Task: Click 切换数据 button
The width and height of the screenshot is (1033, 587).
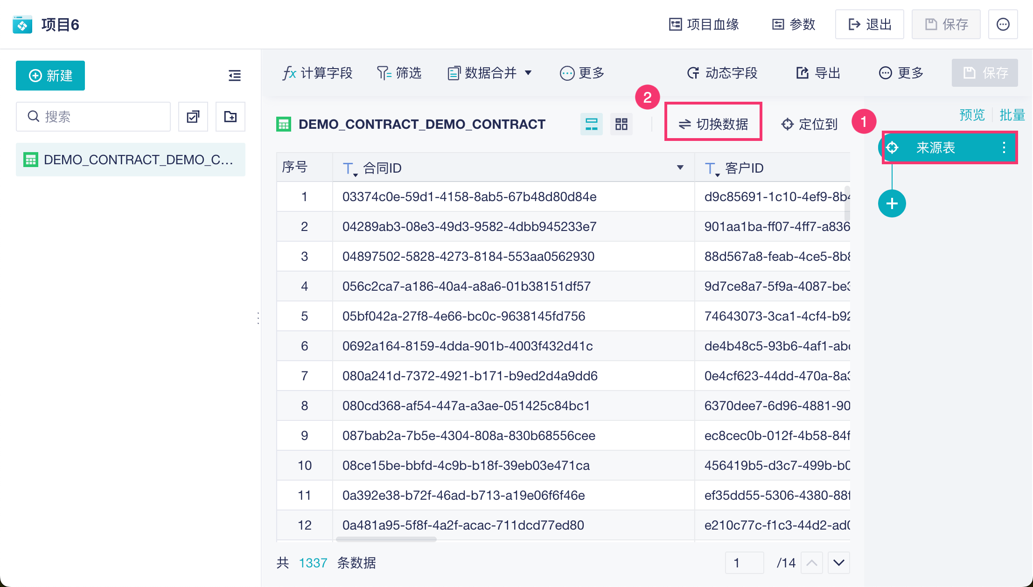Action: [713, 124]
